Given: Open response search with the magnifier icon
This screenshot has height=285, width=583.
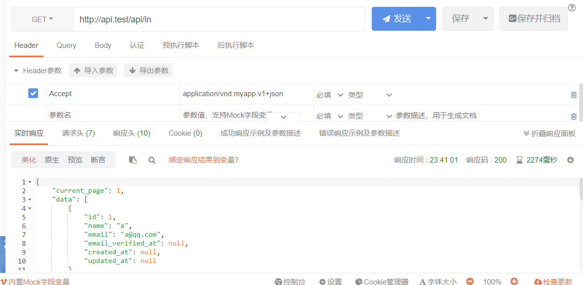Looking at the screenshot, I should click(x=152, y=160).
